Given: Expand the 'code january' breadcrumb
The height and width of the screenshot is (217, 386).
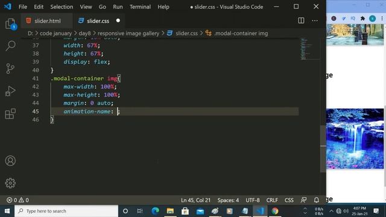Looking at the screenshot, I should click(x=55, y=33).
